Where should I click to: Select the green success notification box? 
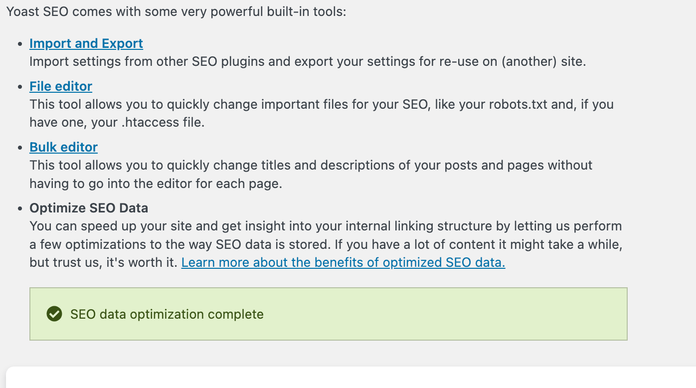[x=329, y=314]
